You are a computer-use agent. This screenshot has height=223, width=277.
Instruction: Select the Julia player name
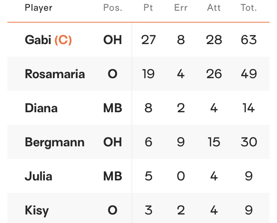(x=38, y=176)
